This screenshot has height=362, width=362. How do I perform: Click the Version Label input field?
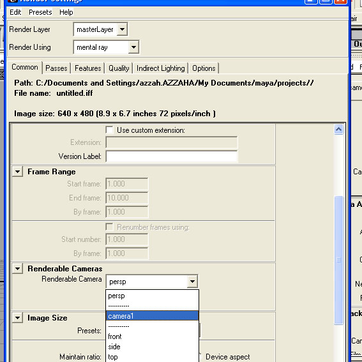(x=172, y=156)
